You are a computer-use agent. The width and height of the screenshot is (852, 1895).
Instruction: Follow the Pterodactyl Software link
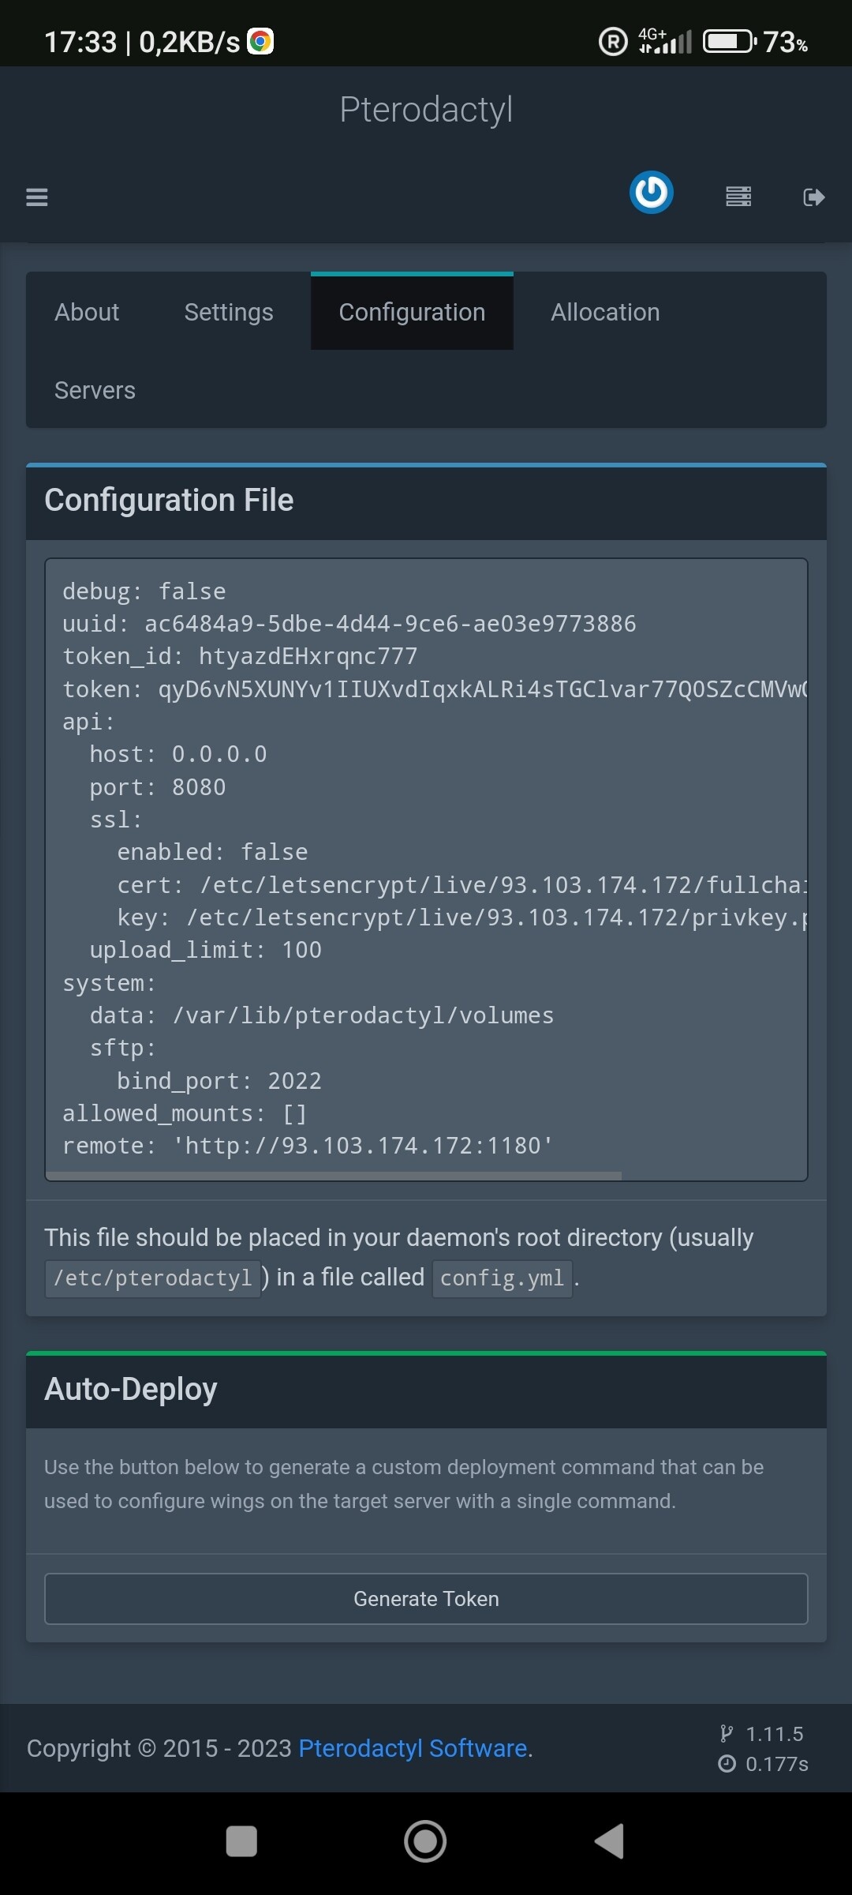click(x=413, y=1748)
